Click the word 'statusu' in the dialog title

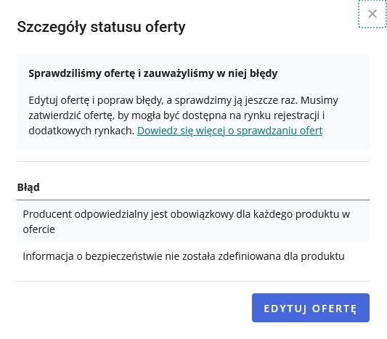click(115, 27)
